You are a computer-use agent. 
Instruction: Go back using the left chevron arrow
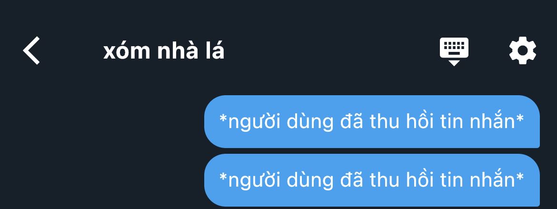point(31,50)
